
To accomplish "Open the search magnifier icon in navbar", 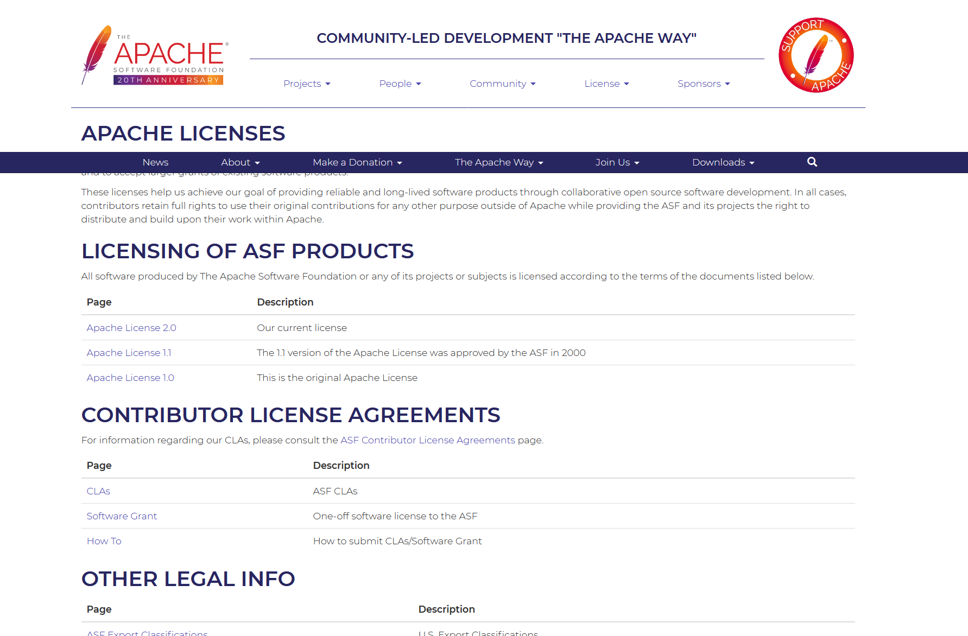I will point(812,162).
